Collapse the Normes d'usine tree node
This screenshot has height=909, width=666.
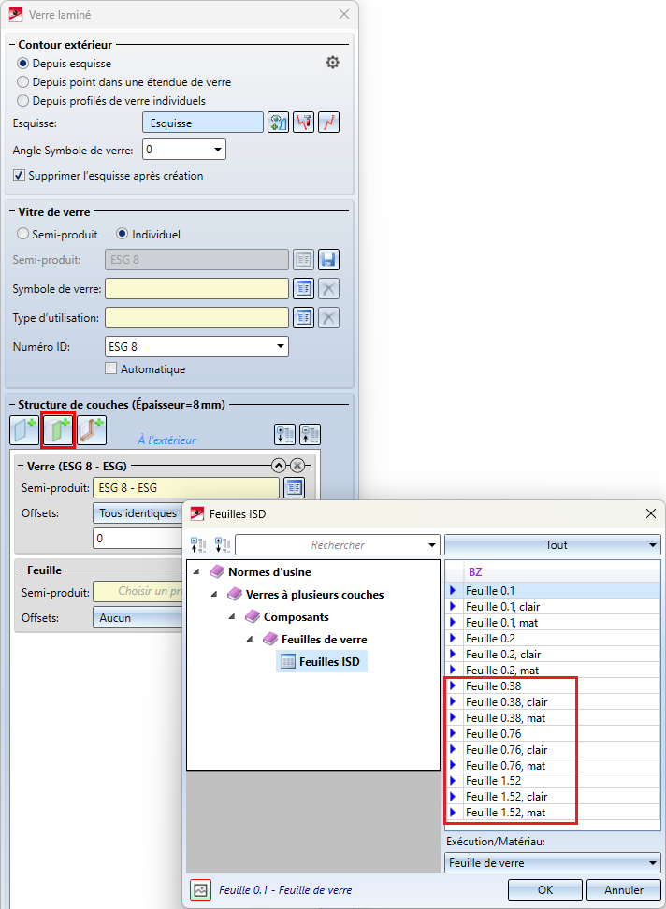(197, 571)
